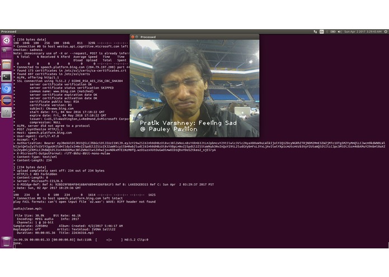
Task: Click the webcam image in Processed window
Action: 195,88
